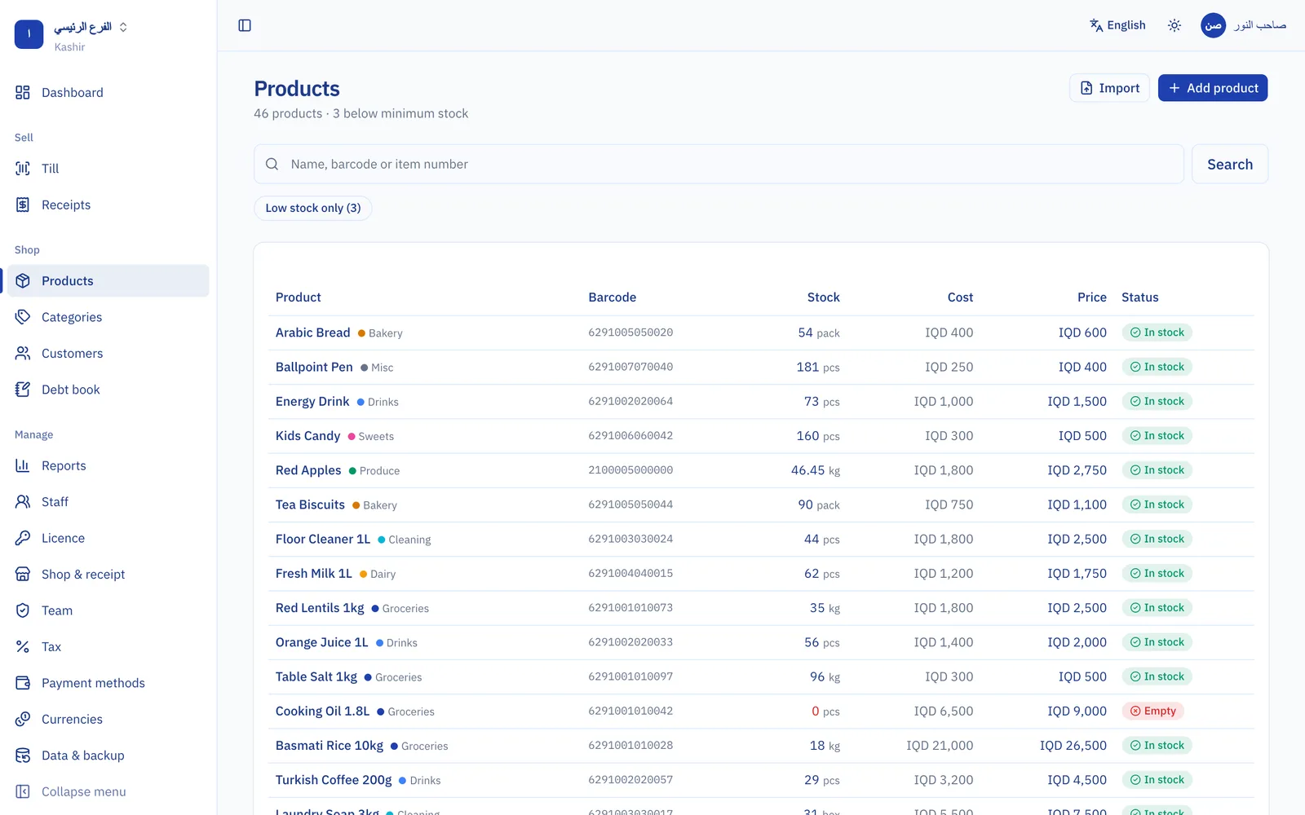The image size is (1305, 815).
Task: Toggle the Low stock only filter
Action: (x=313, y=208)
